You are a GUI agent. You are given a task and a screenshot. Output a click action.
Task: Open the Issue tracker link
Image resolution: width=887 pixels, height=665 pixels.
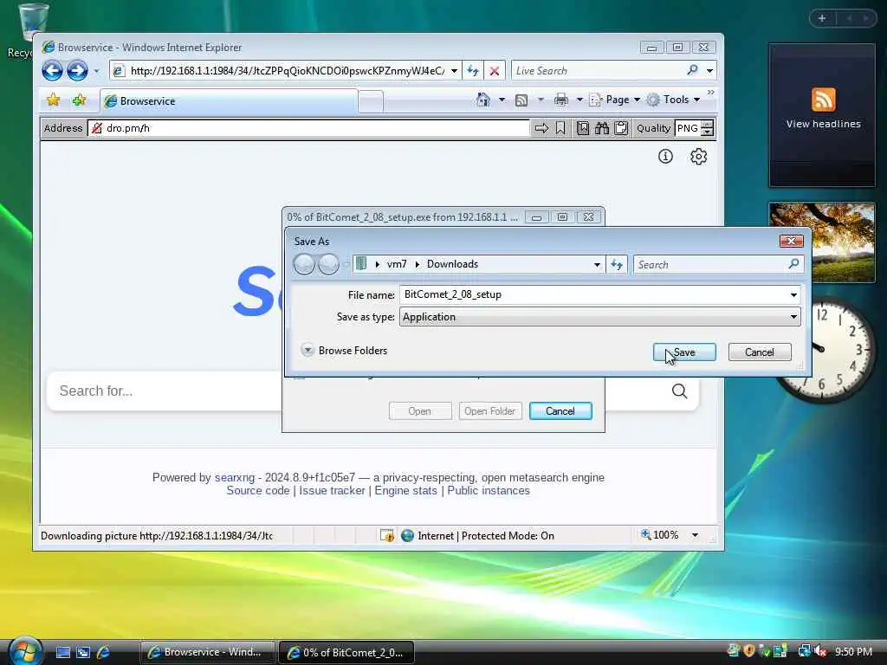[332, 490]
